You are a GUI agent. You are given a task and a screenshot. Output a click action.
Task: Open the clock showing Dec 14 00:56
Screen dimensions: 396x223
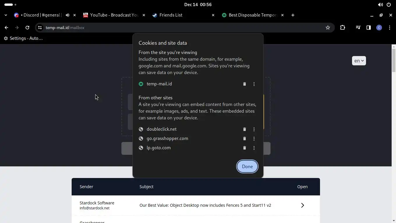click(198, 5)
